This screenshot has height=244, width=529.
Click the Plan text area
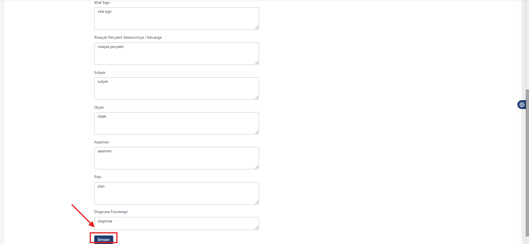pyautogui.click(x=176, y=193)
